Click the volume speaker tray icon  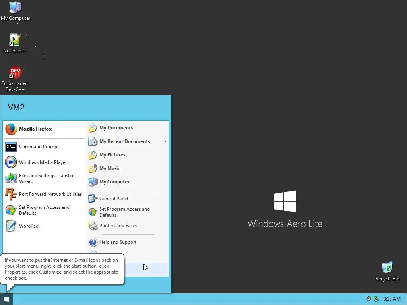[368, 299]
